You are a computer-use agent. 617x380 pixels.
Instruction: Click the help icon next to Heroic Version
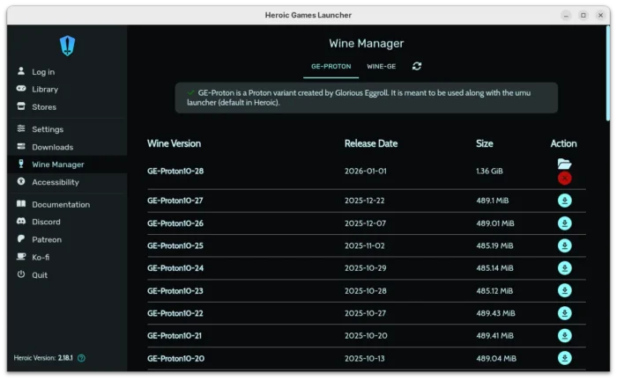[x=82, y=358]
